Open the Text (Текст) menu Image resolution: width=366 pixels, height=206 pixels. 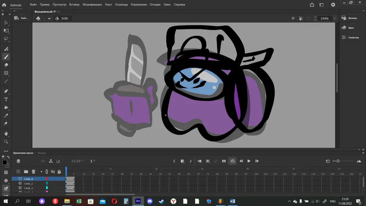(108, 4)
